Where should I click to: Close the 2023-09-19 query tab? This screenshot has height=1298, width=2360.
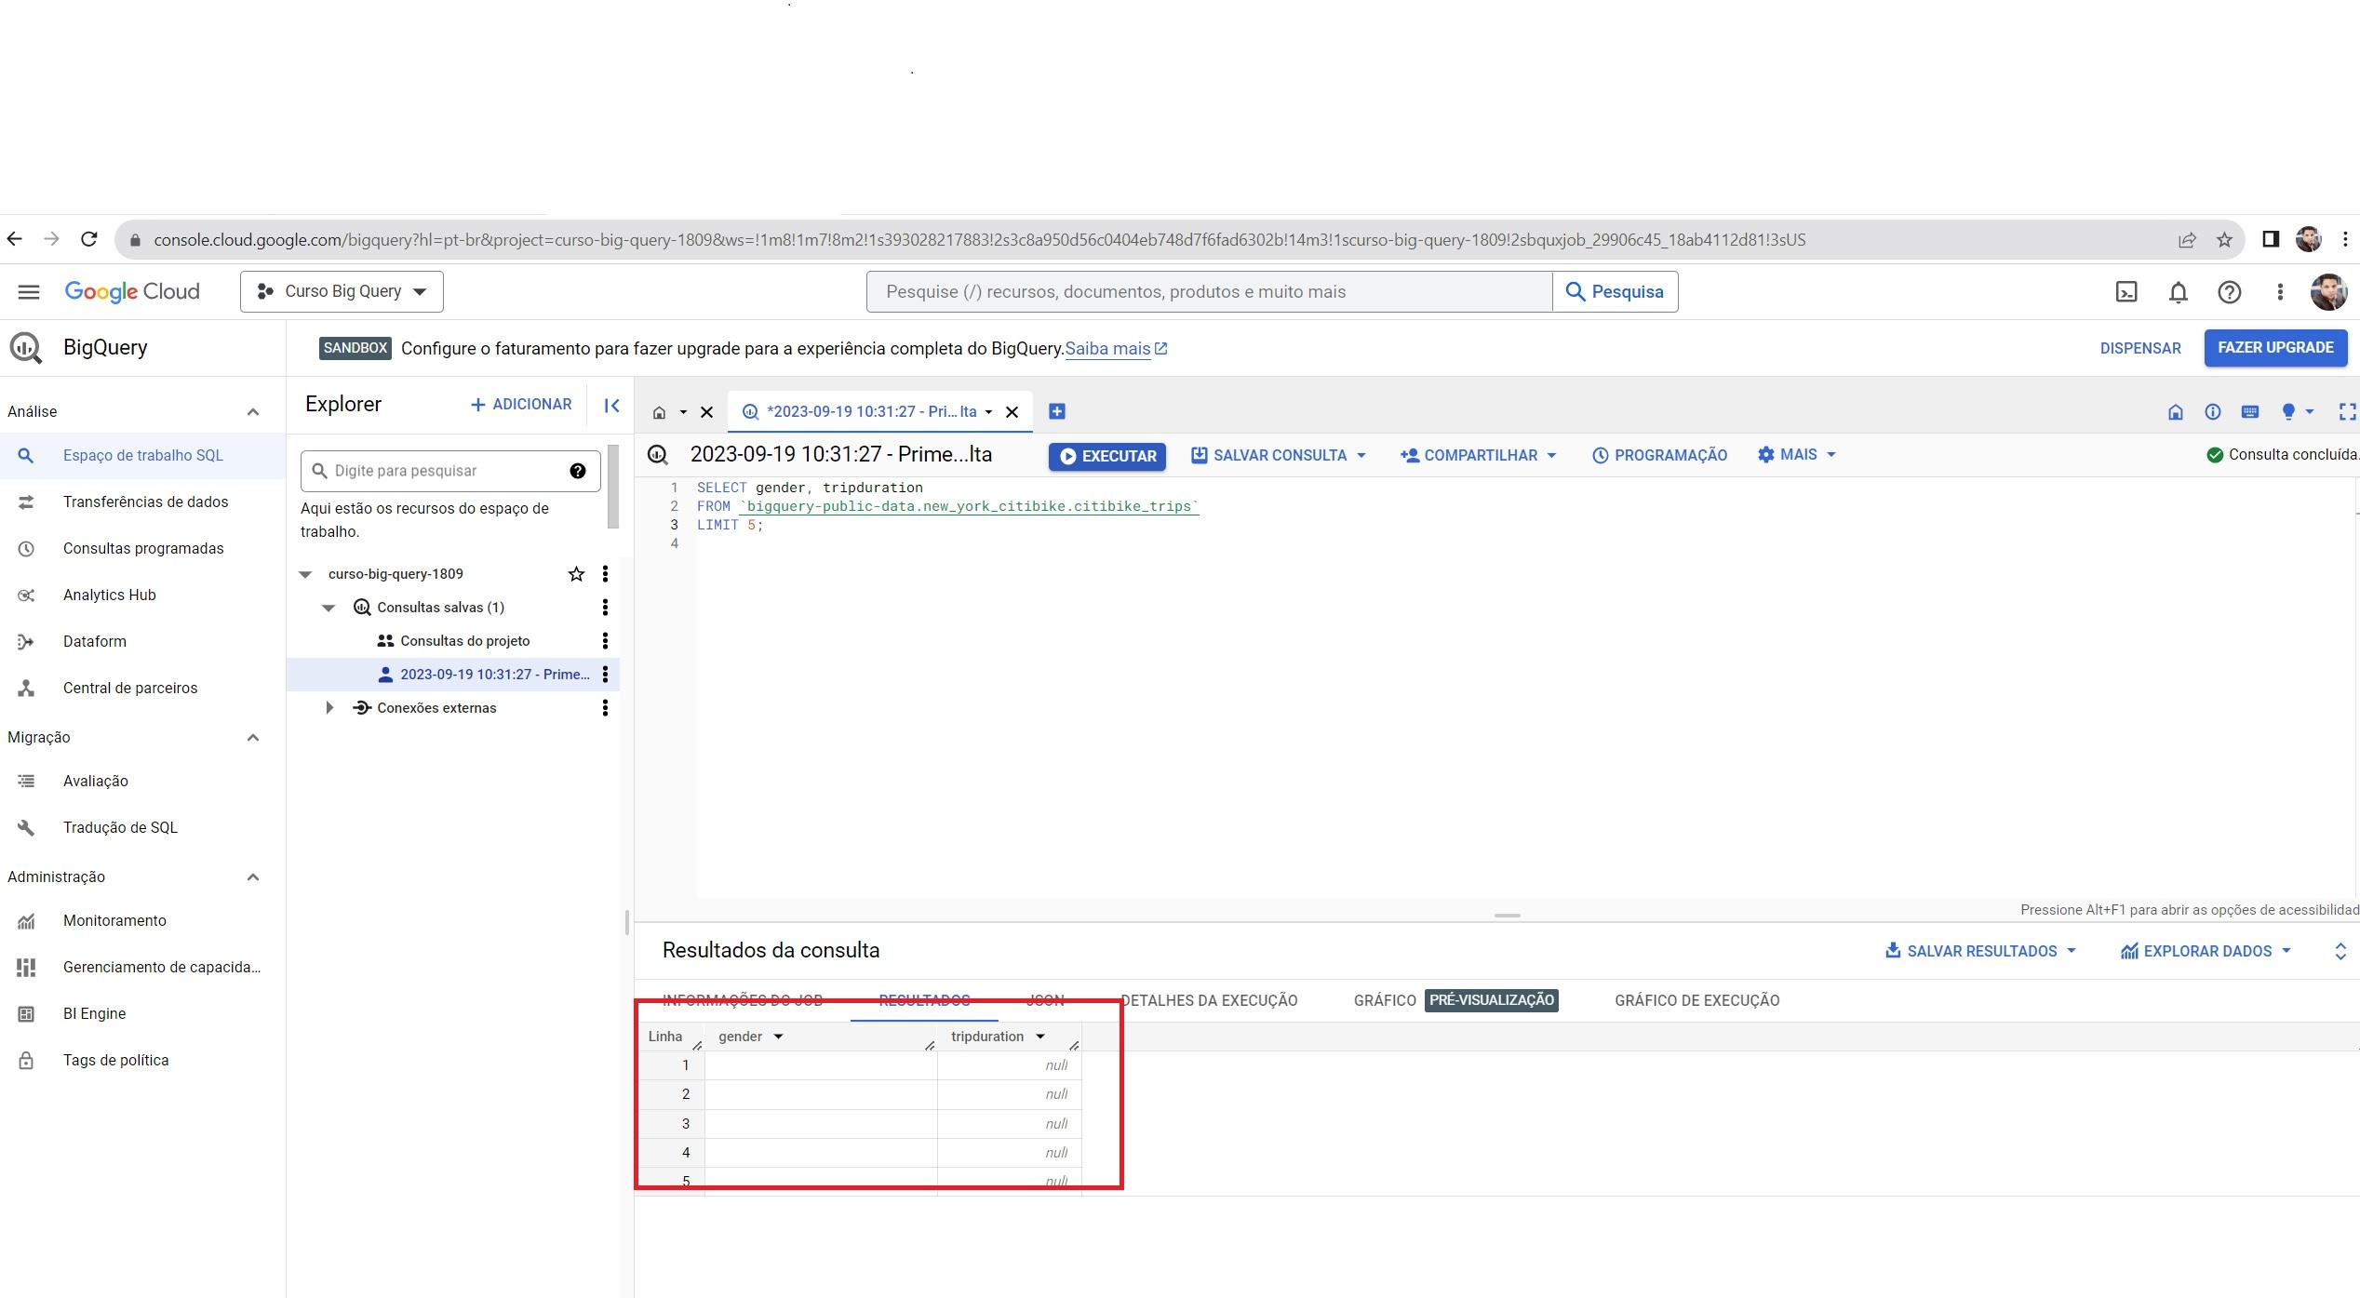[x=1012, y=412]
